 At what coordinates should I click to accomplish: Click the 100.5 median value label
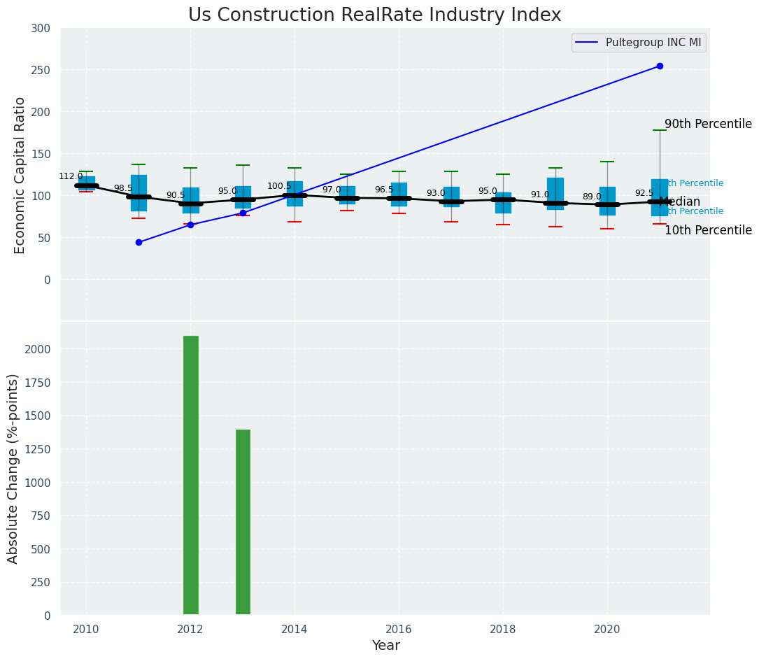pyautogui.click(x=279, y=187)
